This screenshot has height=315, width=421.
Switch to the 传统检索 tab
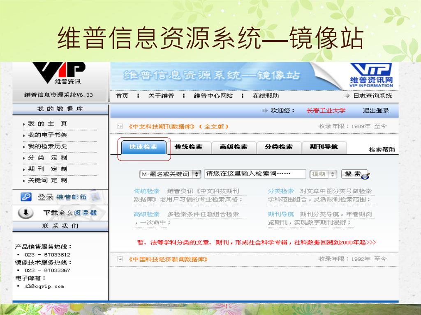[x=188, y=147]
